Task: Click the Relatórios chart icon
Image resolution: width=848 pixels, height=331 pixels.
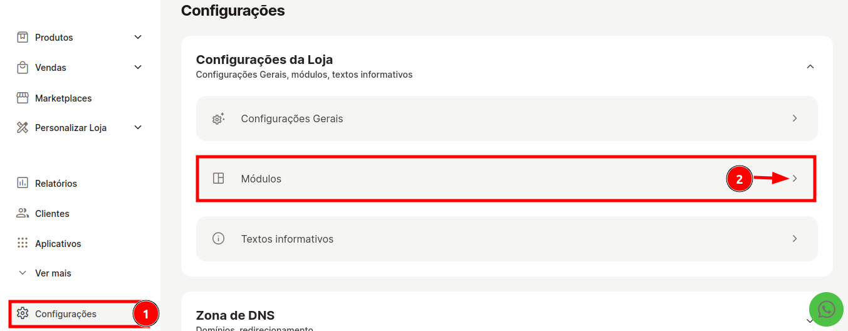Action: click(23, 183)
